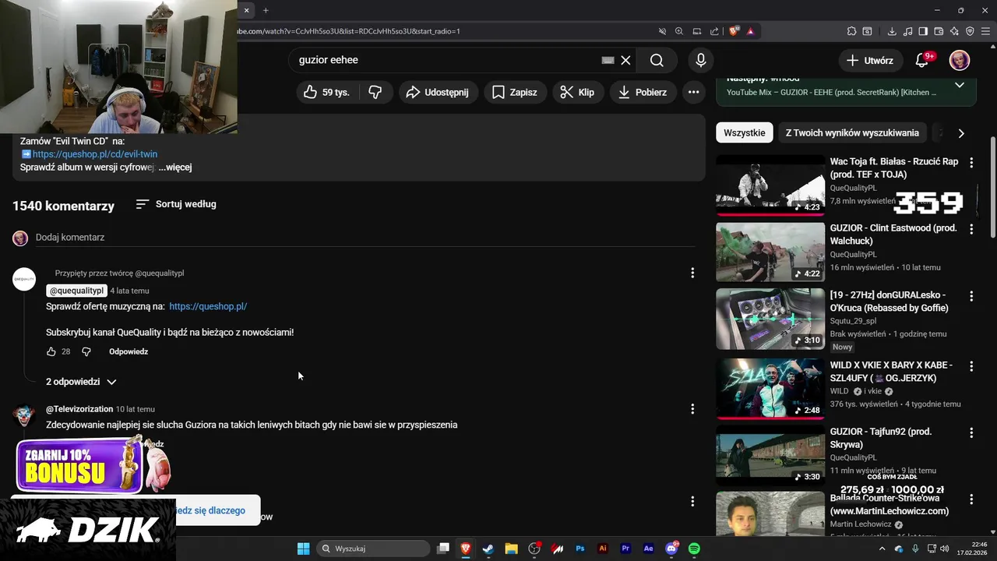997x561 pixels.
Task: Open the Brave Shields lion icon
Action: click(734, 31)
